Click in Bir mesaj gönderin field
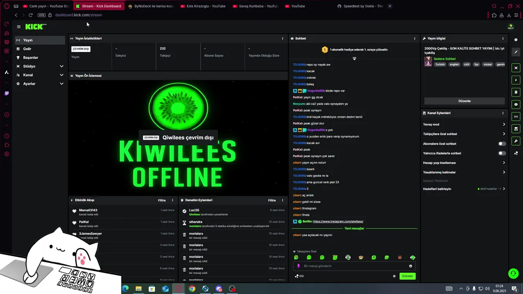 point(354,266)
